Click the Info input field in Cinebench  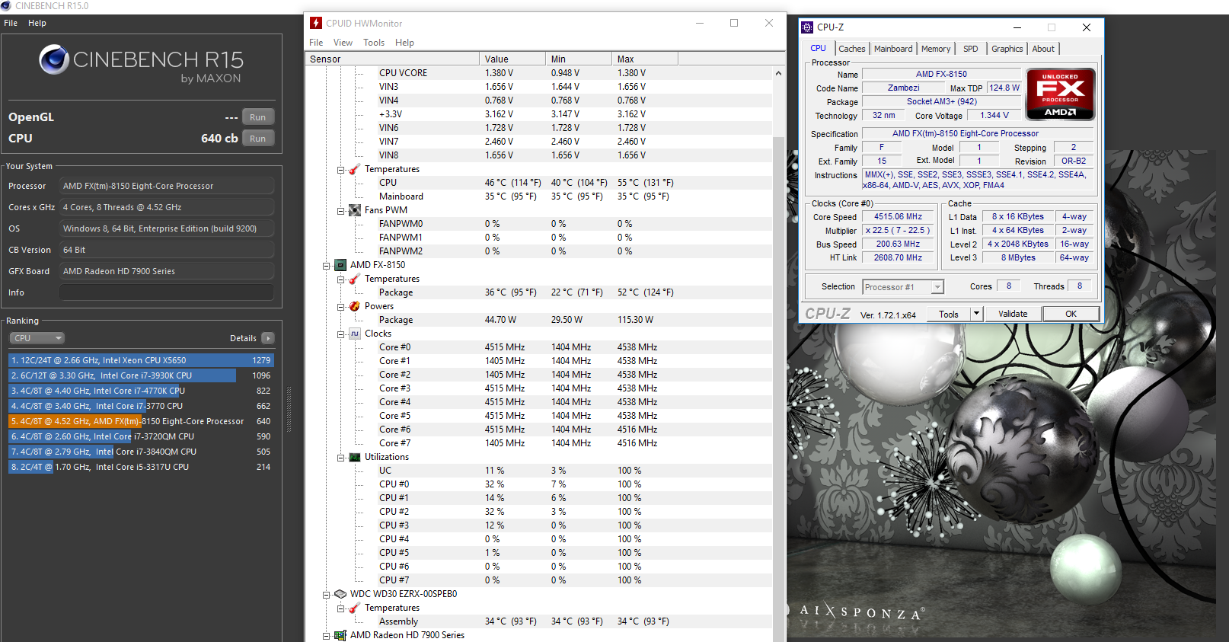(167, 292)
